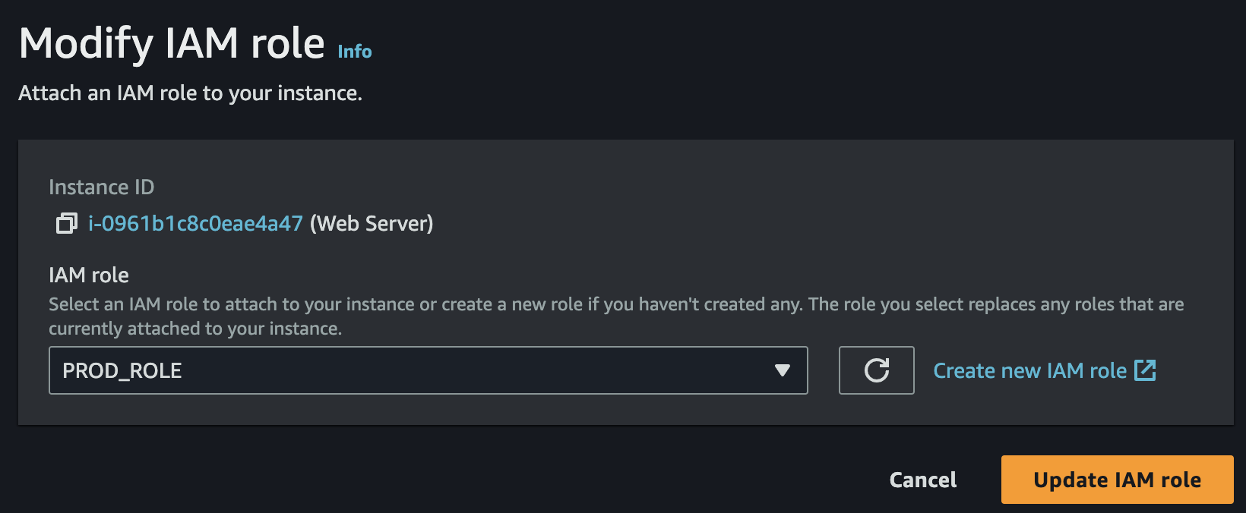Click the external link icon beside Create new IAM role
This screenshot has height=513, width=1246.
(x=1145, y=370)
